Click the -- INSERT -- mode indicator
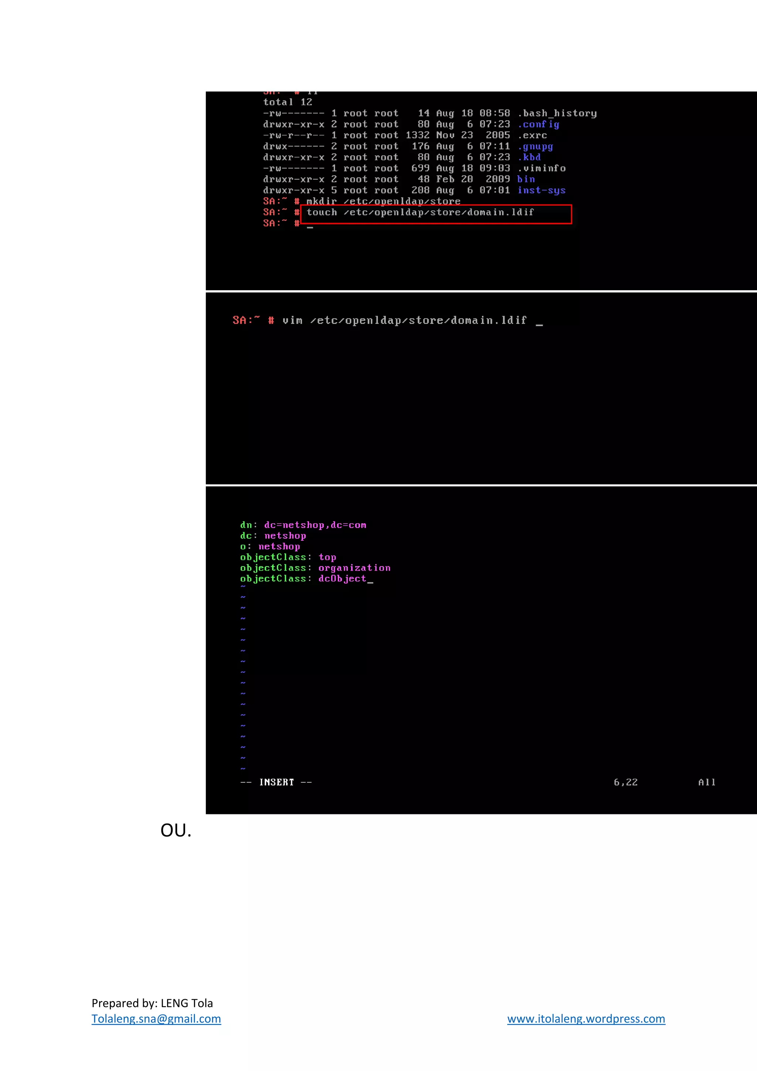This screenshot has height=1071, width=757. [276, 782]
